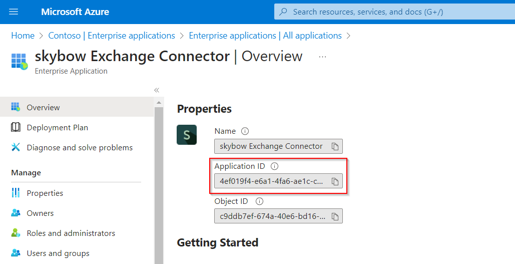The width and height of the screenshot is (515, 264).
Task: Click the wrench icon for Diagnose and solve problems
Action: point(16,147)
